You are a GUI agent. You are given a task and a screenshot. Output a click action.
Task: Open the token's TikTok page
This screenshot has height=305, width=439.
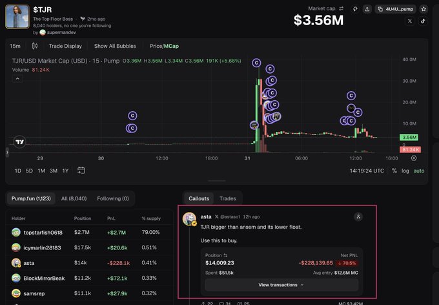point(423,21)
